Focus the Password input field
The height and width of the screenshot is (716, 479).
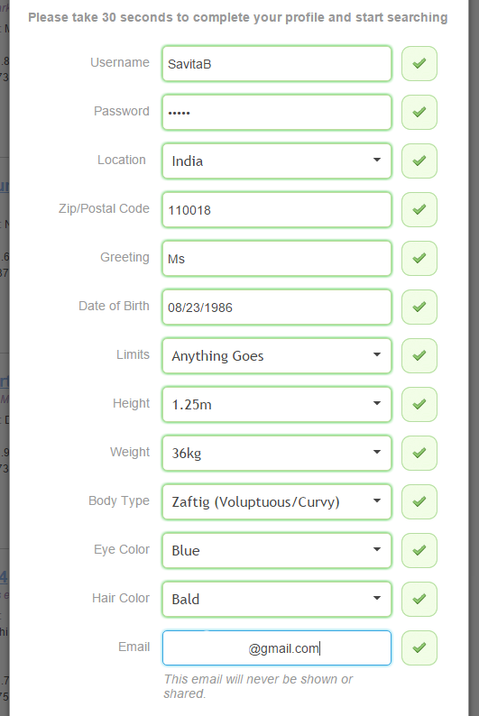tap(277, 113)
